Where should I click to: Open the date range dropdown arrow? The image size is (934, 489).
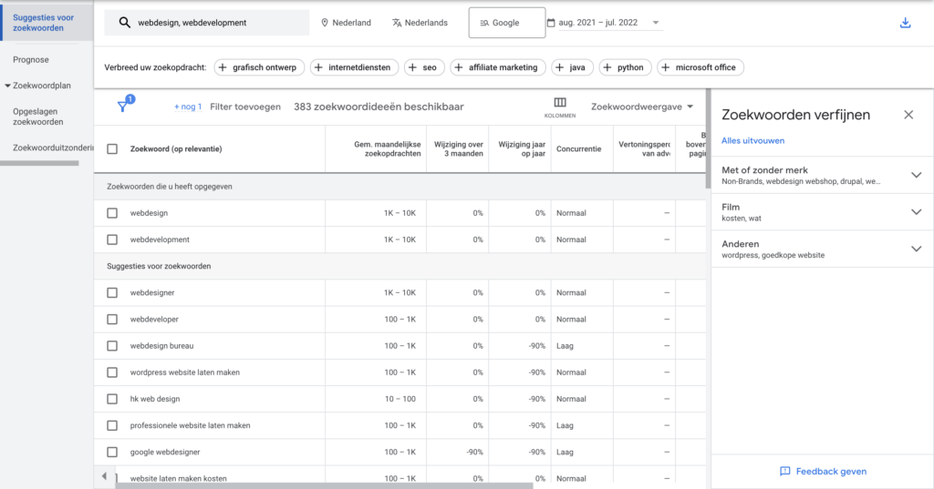pyautogui.click(x=655, y=23)
